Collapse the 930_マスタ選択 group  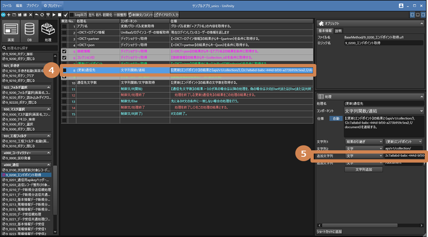(x=49, y=109)
